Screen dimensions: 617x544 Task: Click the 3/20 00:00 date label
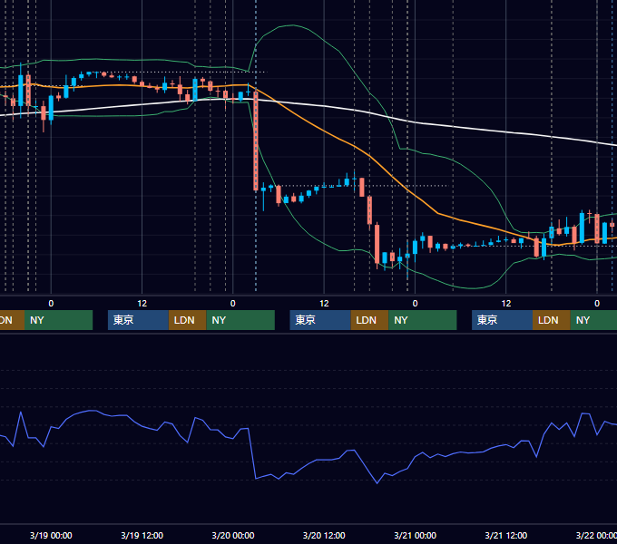point(233,535)
